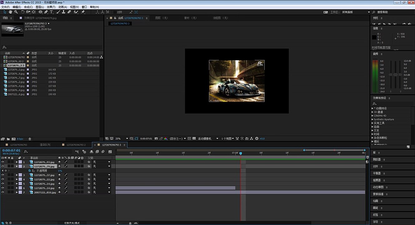Screen dimensions: 415x225
Task: Open the Composition Mini-Flowchart in timeline
Action: point(77,152)
